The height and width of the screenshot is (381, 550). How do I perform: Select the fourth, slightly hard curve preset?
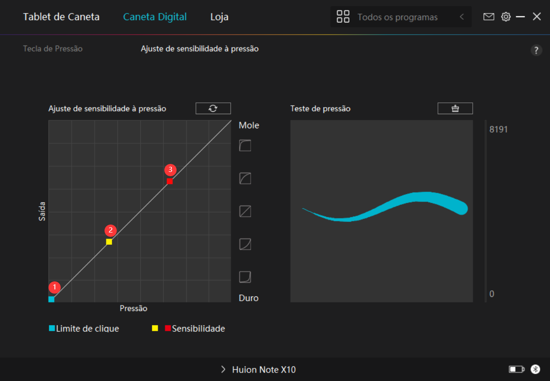point(245,244)
